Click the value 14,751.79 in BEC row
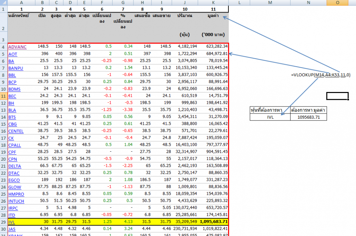The image size is (356, 236). pos(213,96)
